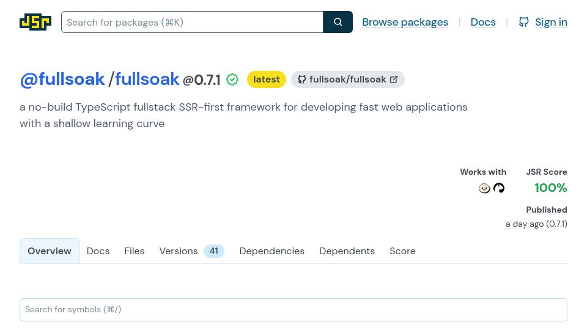Open the Dependencies tab

271,251
